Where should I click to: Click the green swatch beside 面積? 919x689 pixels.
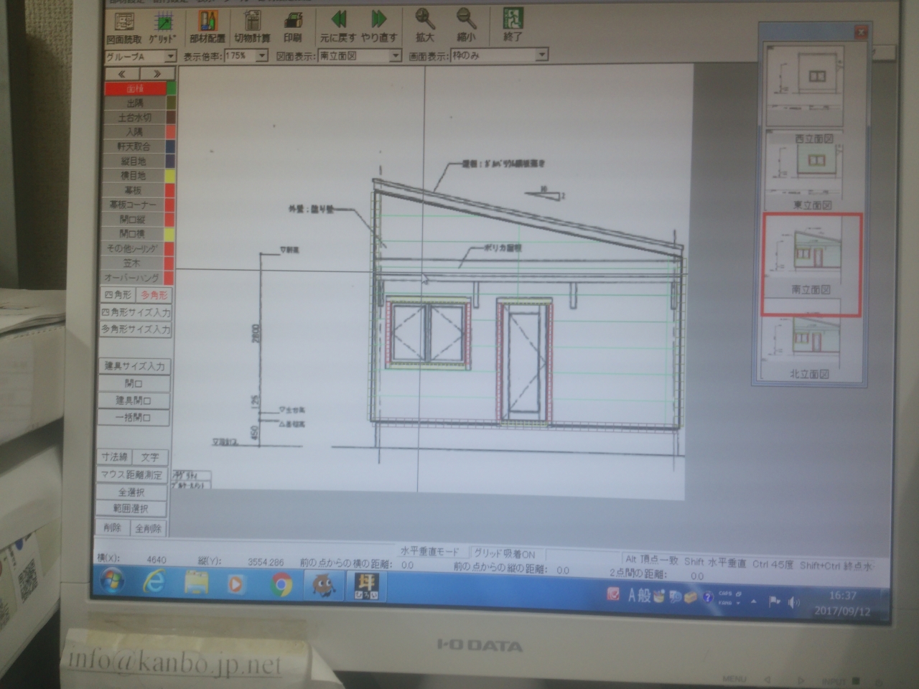tap(171, 89)
